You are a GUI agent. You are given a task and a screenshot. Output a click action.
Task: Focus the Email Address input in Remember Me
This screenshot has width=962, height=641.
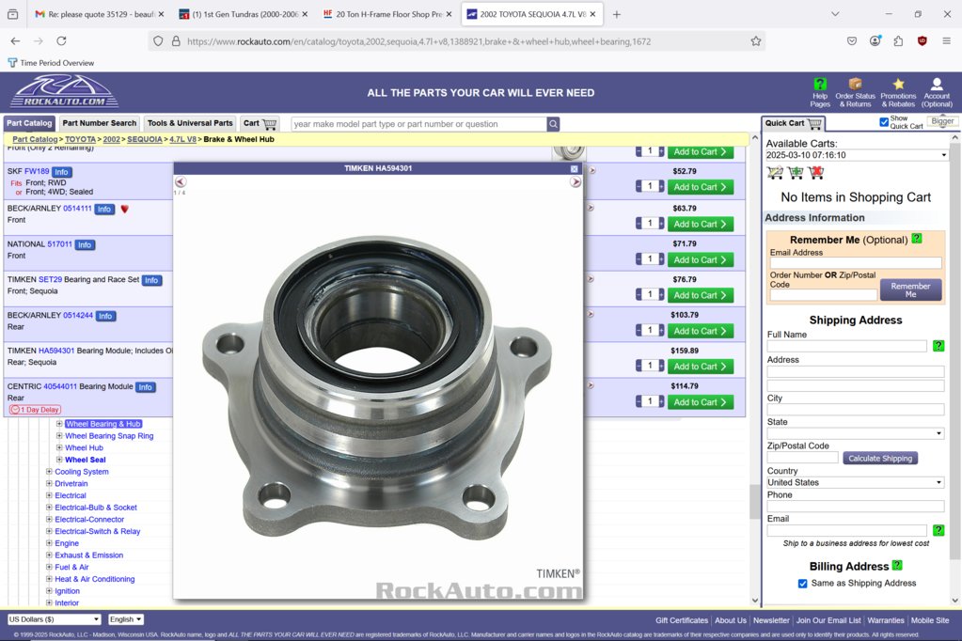pos(855,263)
